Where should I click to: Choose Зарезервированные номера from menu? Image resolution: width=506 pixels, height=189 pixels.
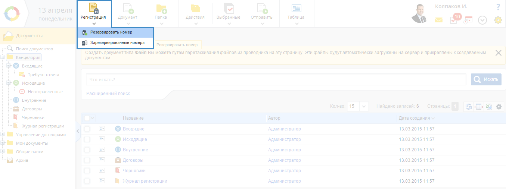117,43
